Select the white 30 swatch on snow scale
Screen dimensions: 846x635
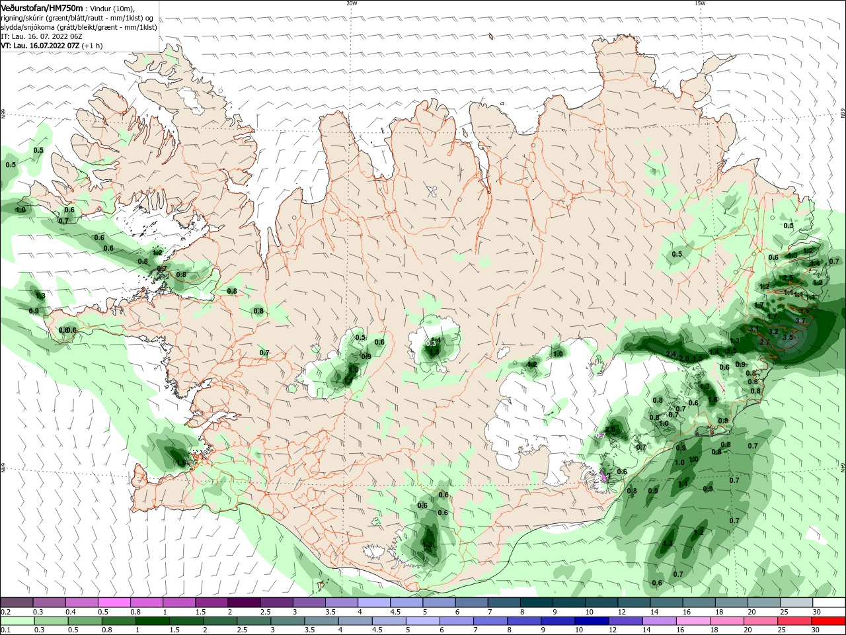(x=827, y=603)
